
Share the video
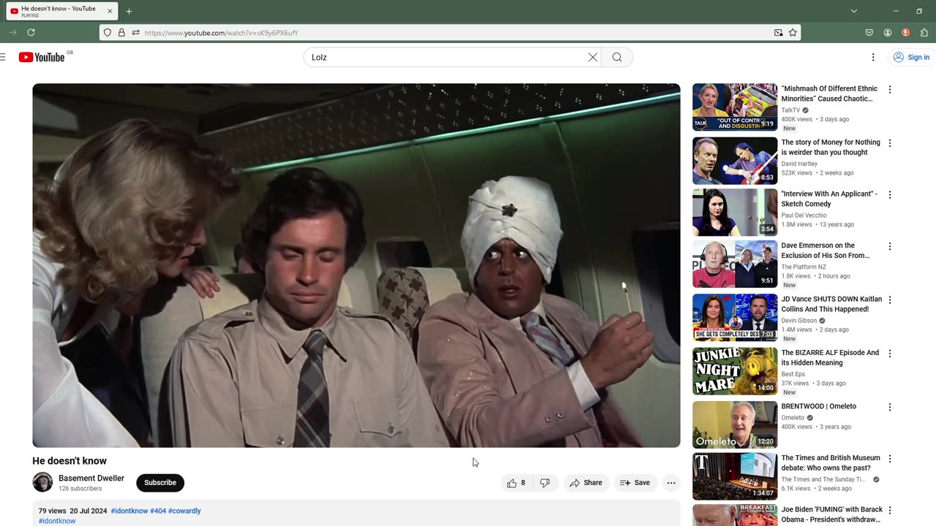click(586, 483)
